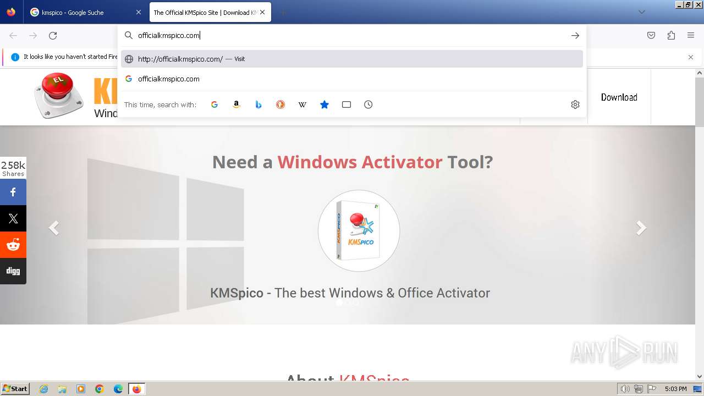Search in open Tabs icon

coord(346,105)
